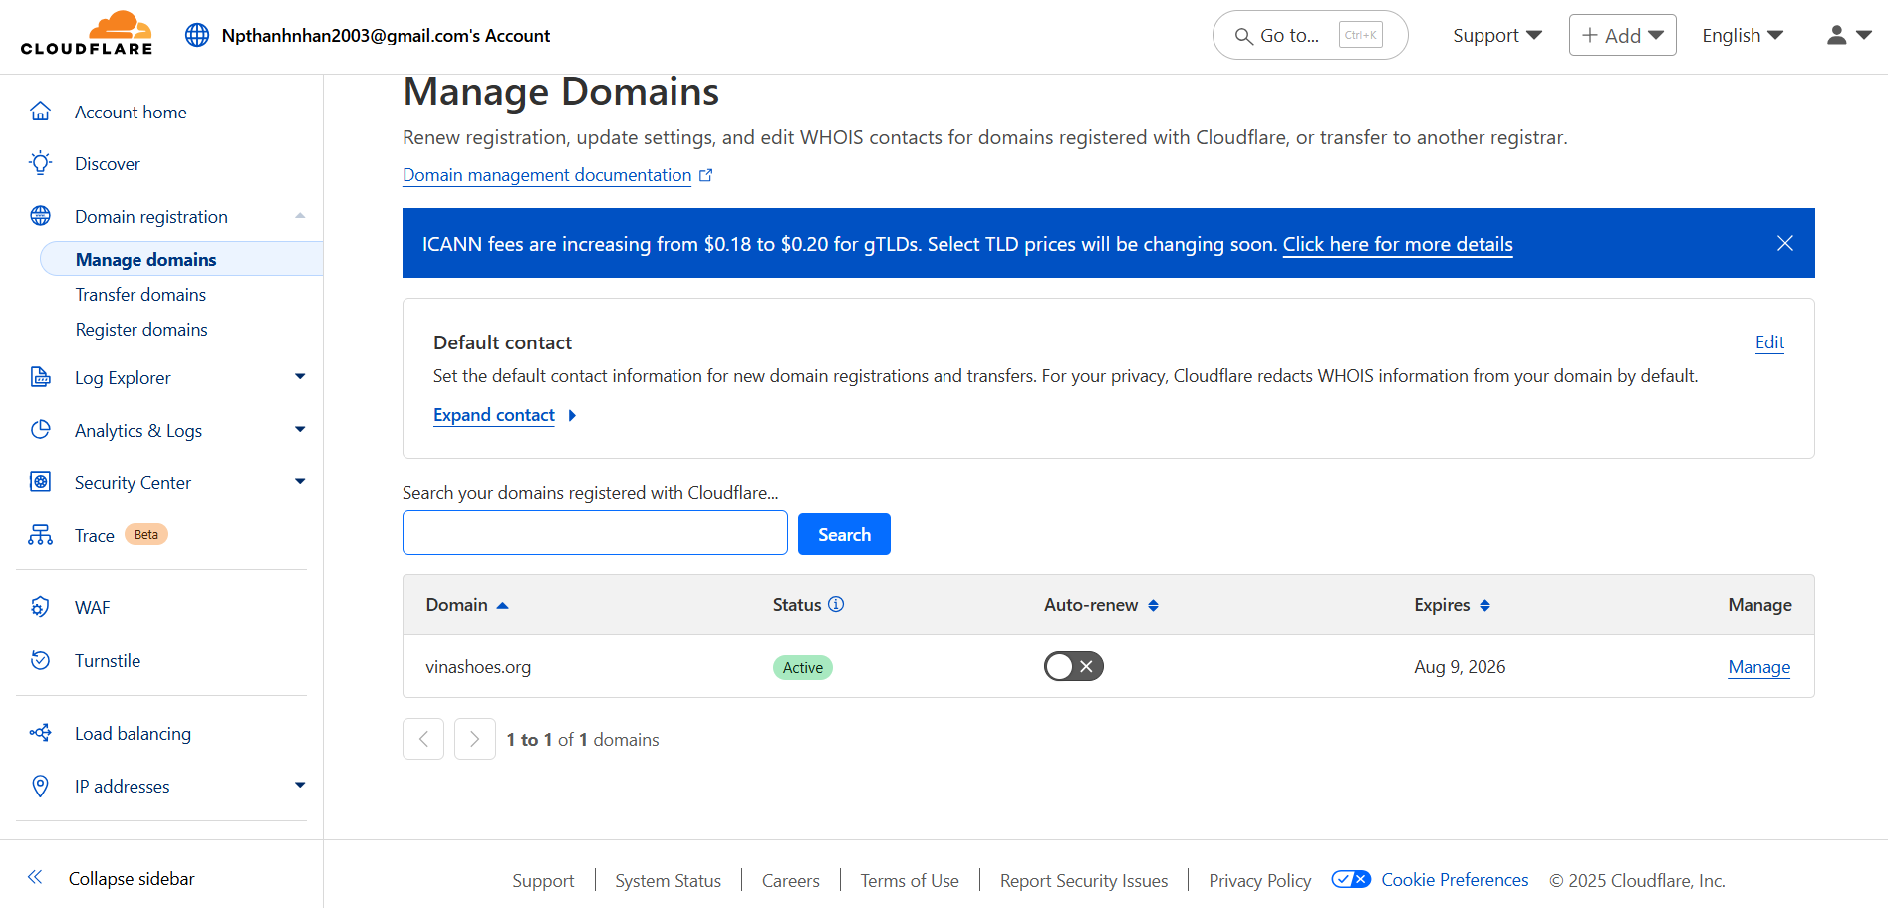The image size is (1888, 908).
Task: Toggle Cookie Preferences consent switch
Action: (1351, 879)
